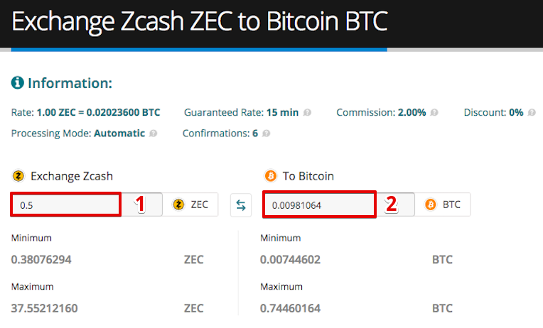The image size is (543, 328).
Task: Click the rate text 1.00 ZEC = 0.02023600 BTC
Action: [98, 112]
